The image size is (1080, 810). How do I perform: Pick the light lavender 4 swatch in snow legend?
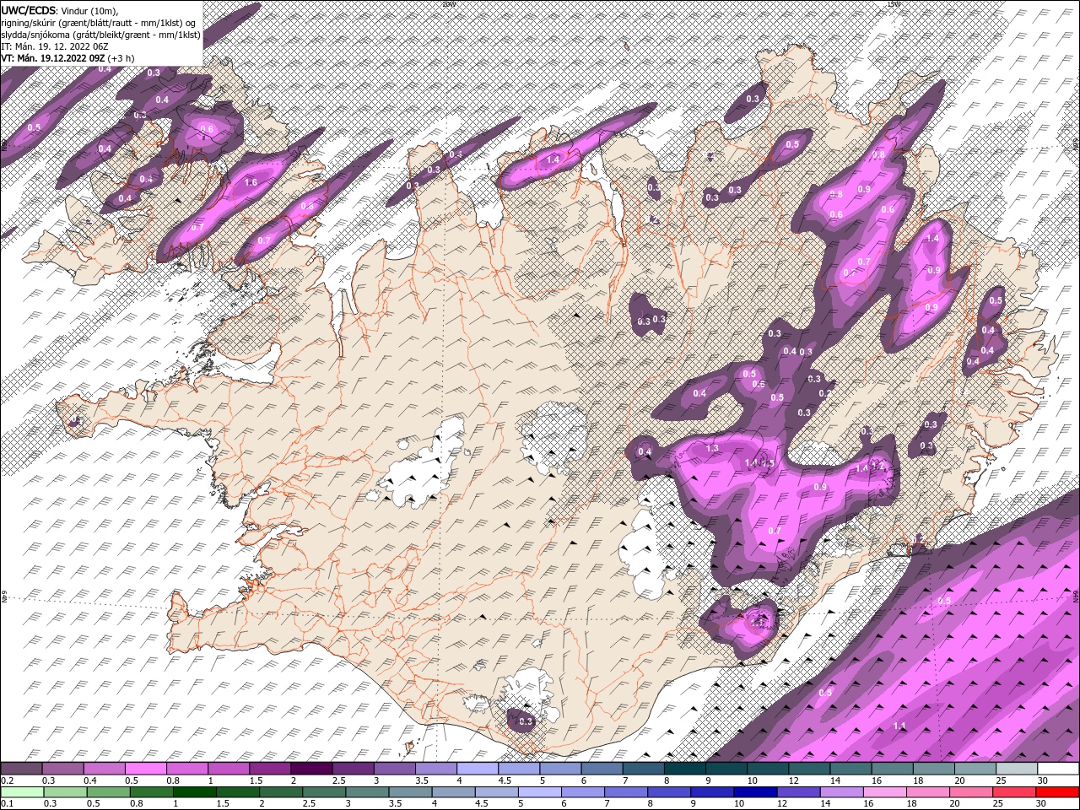477,768
